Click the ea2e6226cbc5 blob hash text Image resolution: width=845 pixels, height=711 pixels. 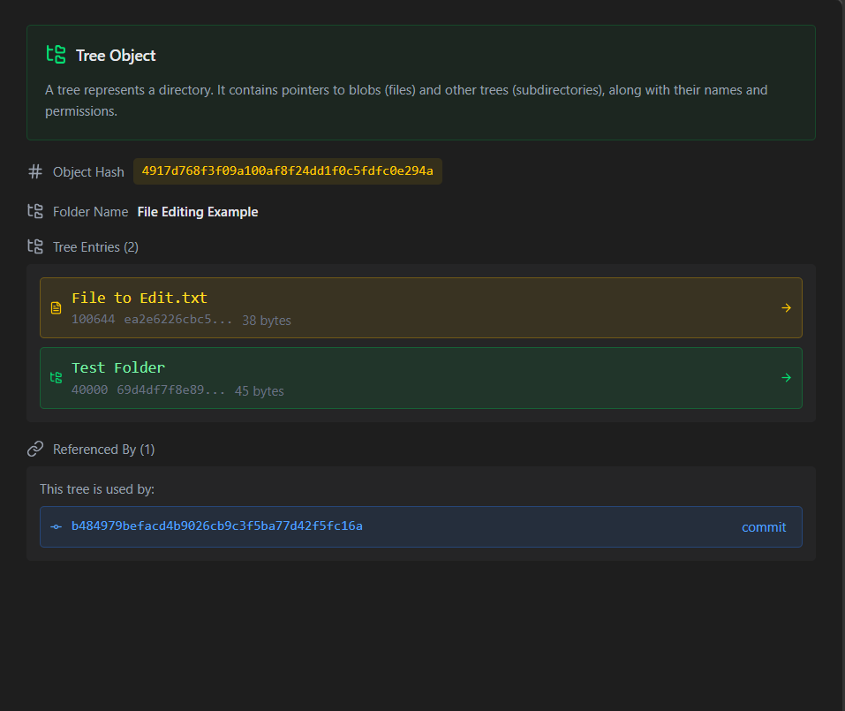click(x=178, y=319)
